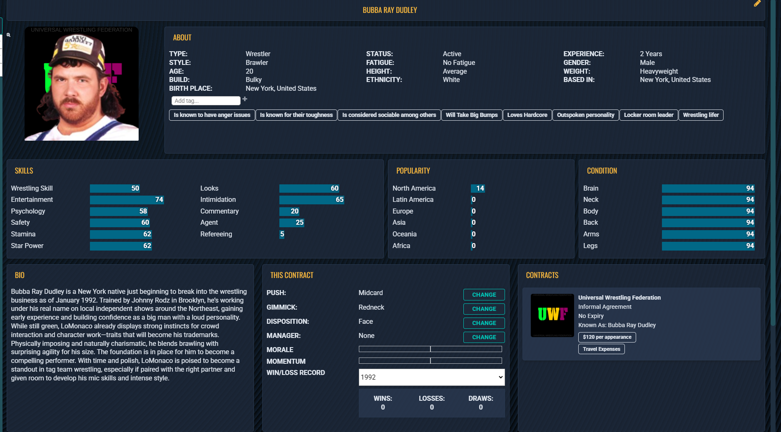This screenshot has width=781, height=432.
Task: Click the Safety skill bar showing 60
Action: (120, 223)
